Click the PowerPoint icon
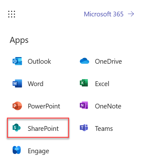Image resolution: width=142 pixels, height=163 pixels. click(17, 106)
